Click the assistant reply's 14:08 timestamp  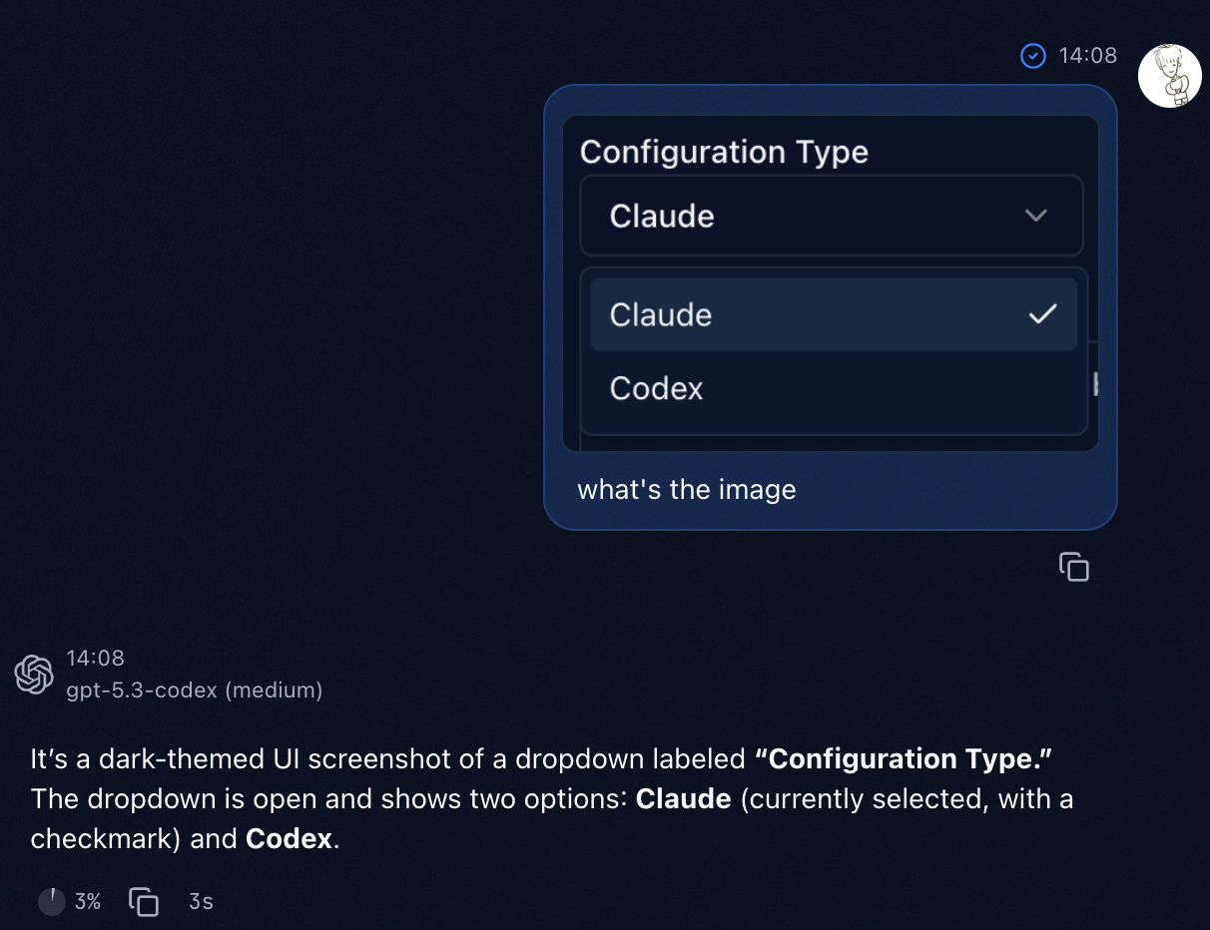pos(95,659)
